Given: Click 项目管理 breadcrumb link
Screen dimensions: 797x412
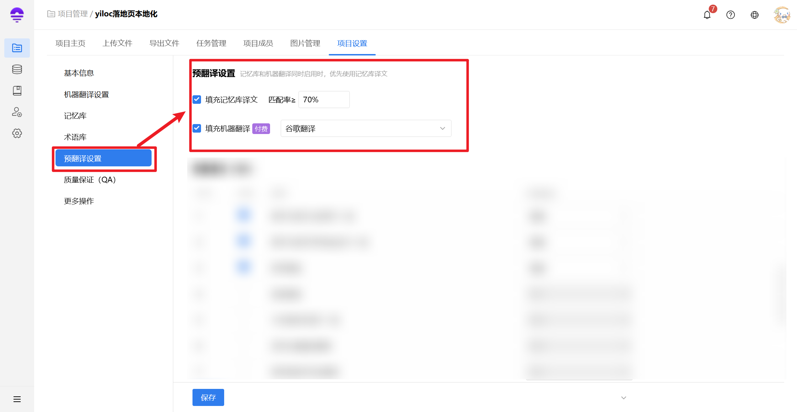Looking at the screenshot, I should coord(72,14).
